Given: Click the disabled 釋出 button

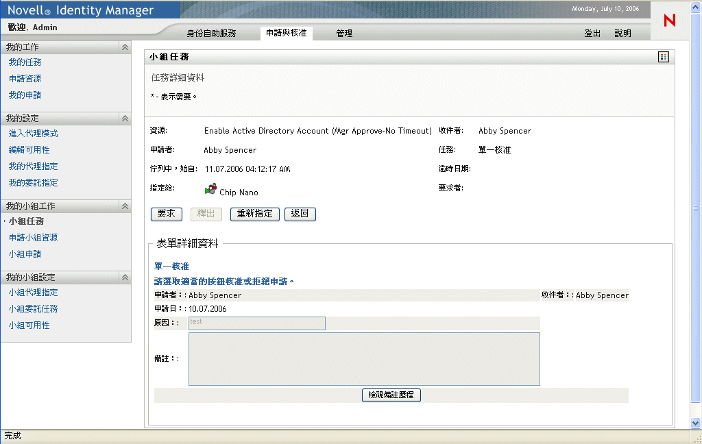Looking at the screenshot, I should (206, 214).
